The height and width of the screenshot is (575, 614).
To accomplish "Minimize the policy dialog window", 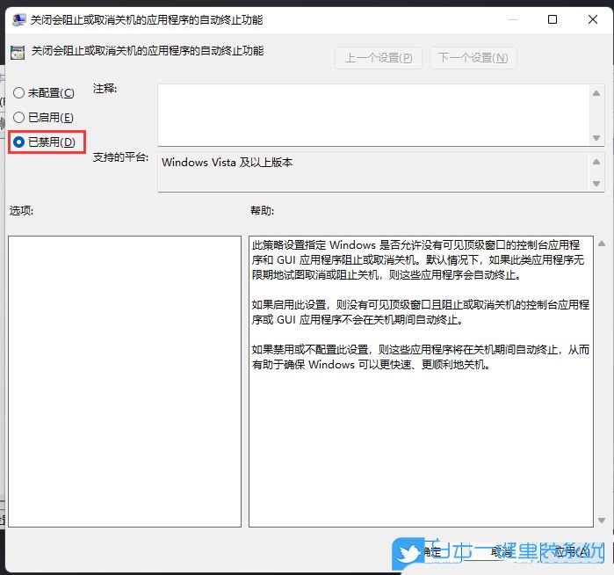I will click(x=513, y=19).
